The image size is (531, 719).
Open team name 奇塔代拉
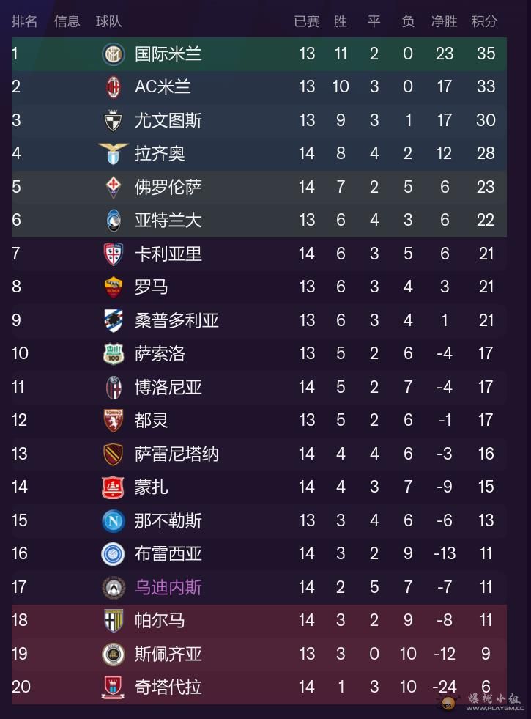point(168,687)
